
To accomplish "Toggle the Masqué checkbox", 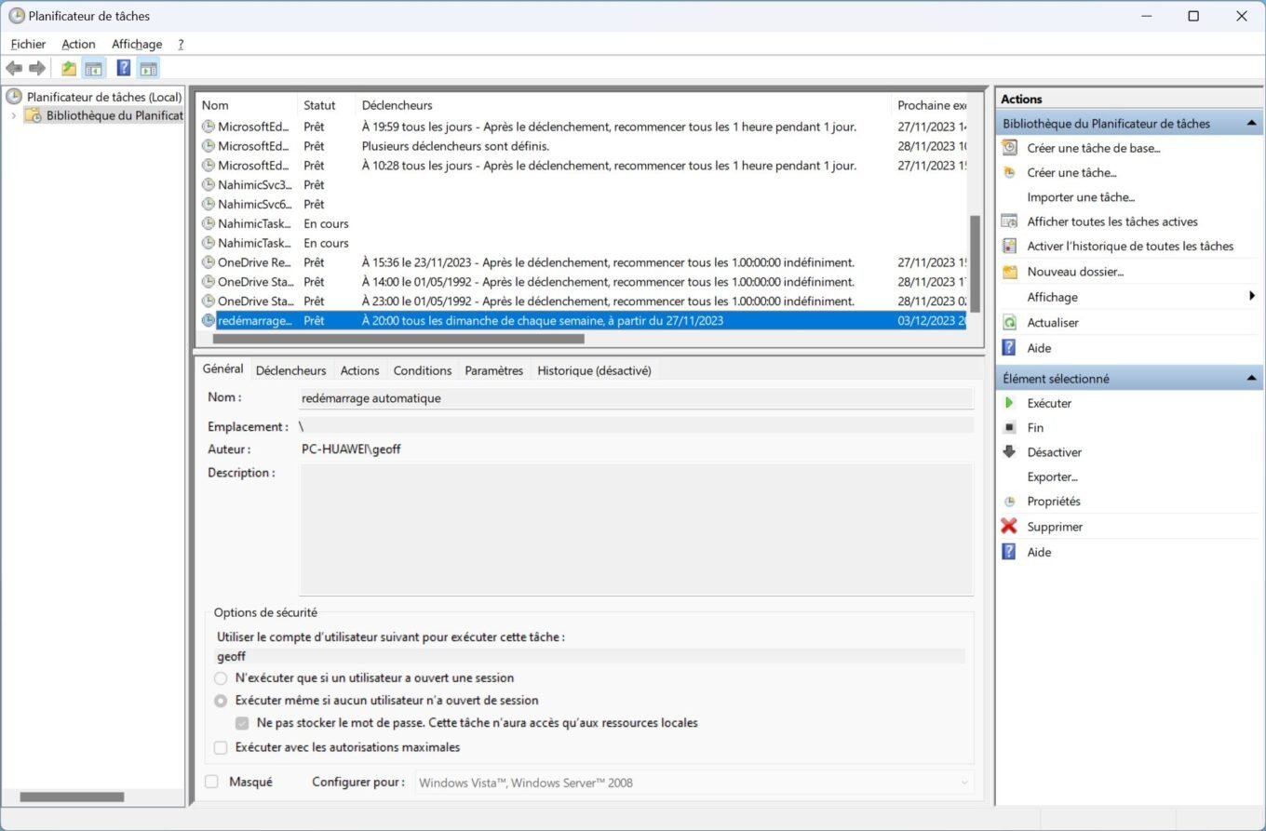I will (211, 782).
